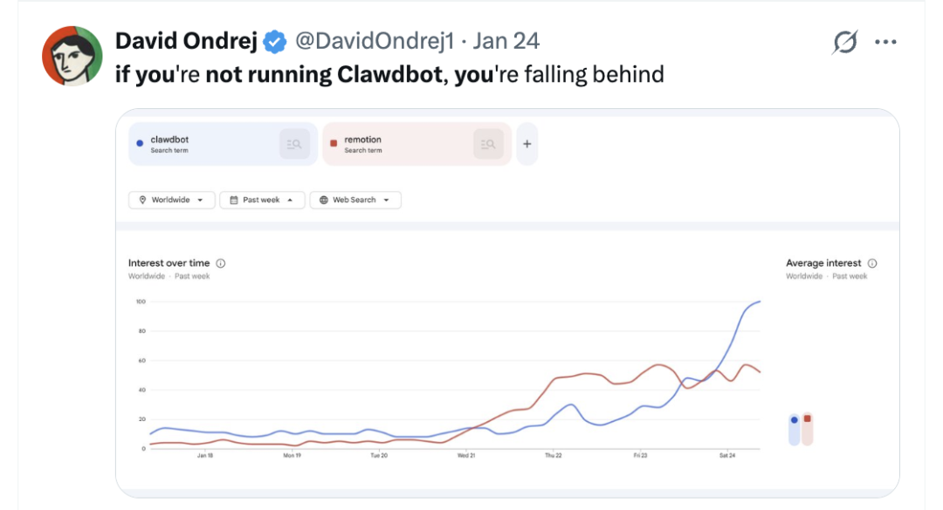Click the blue verified badge
This screenshot has height=510, width=943.
[276, 41]
